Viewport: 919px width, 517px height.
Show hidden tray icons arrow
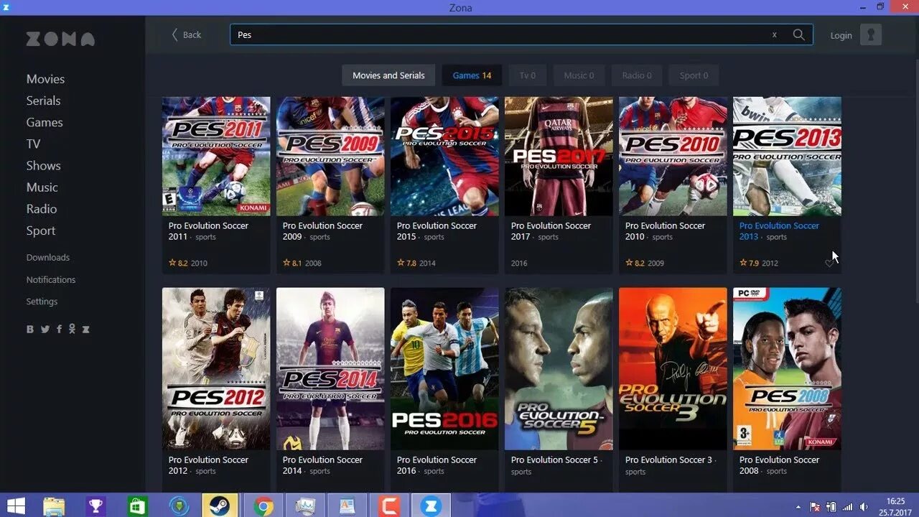(x=798, y=507)
